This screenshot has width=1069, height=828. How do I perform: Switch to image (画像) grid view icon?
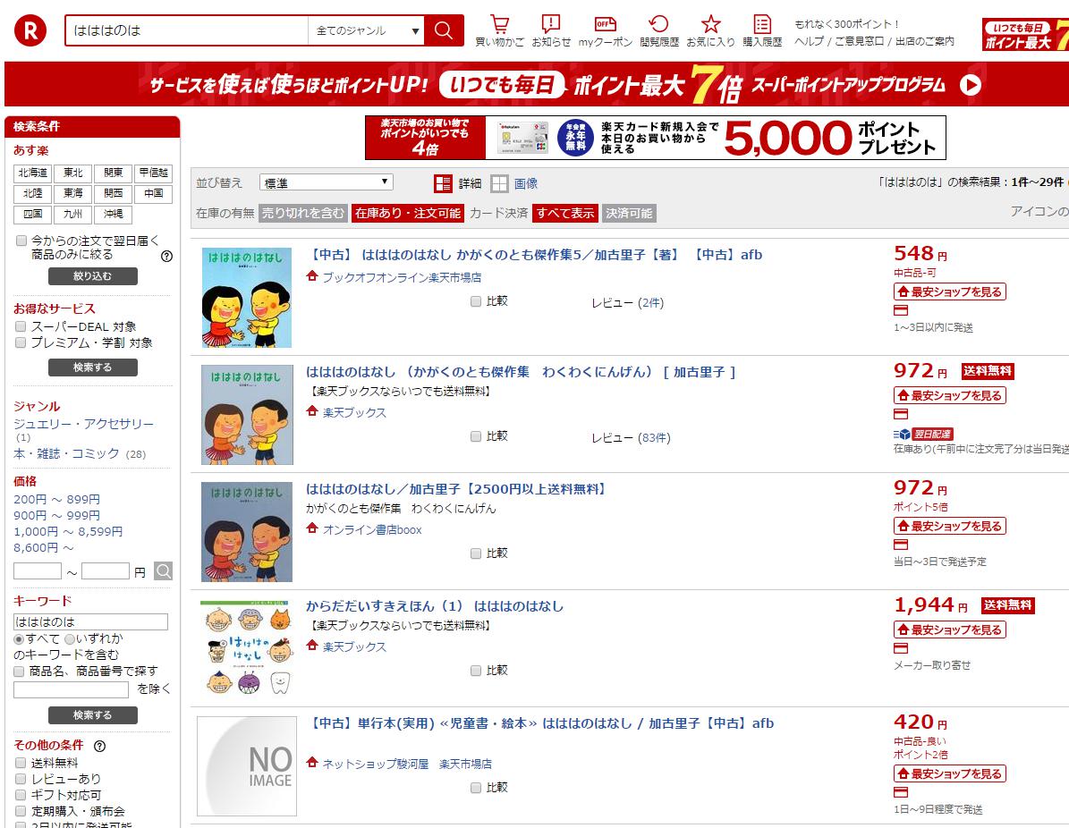coord(499,183)
